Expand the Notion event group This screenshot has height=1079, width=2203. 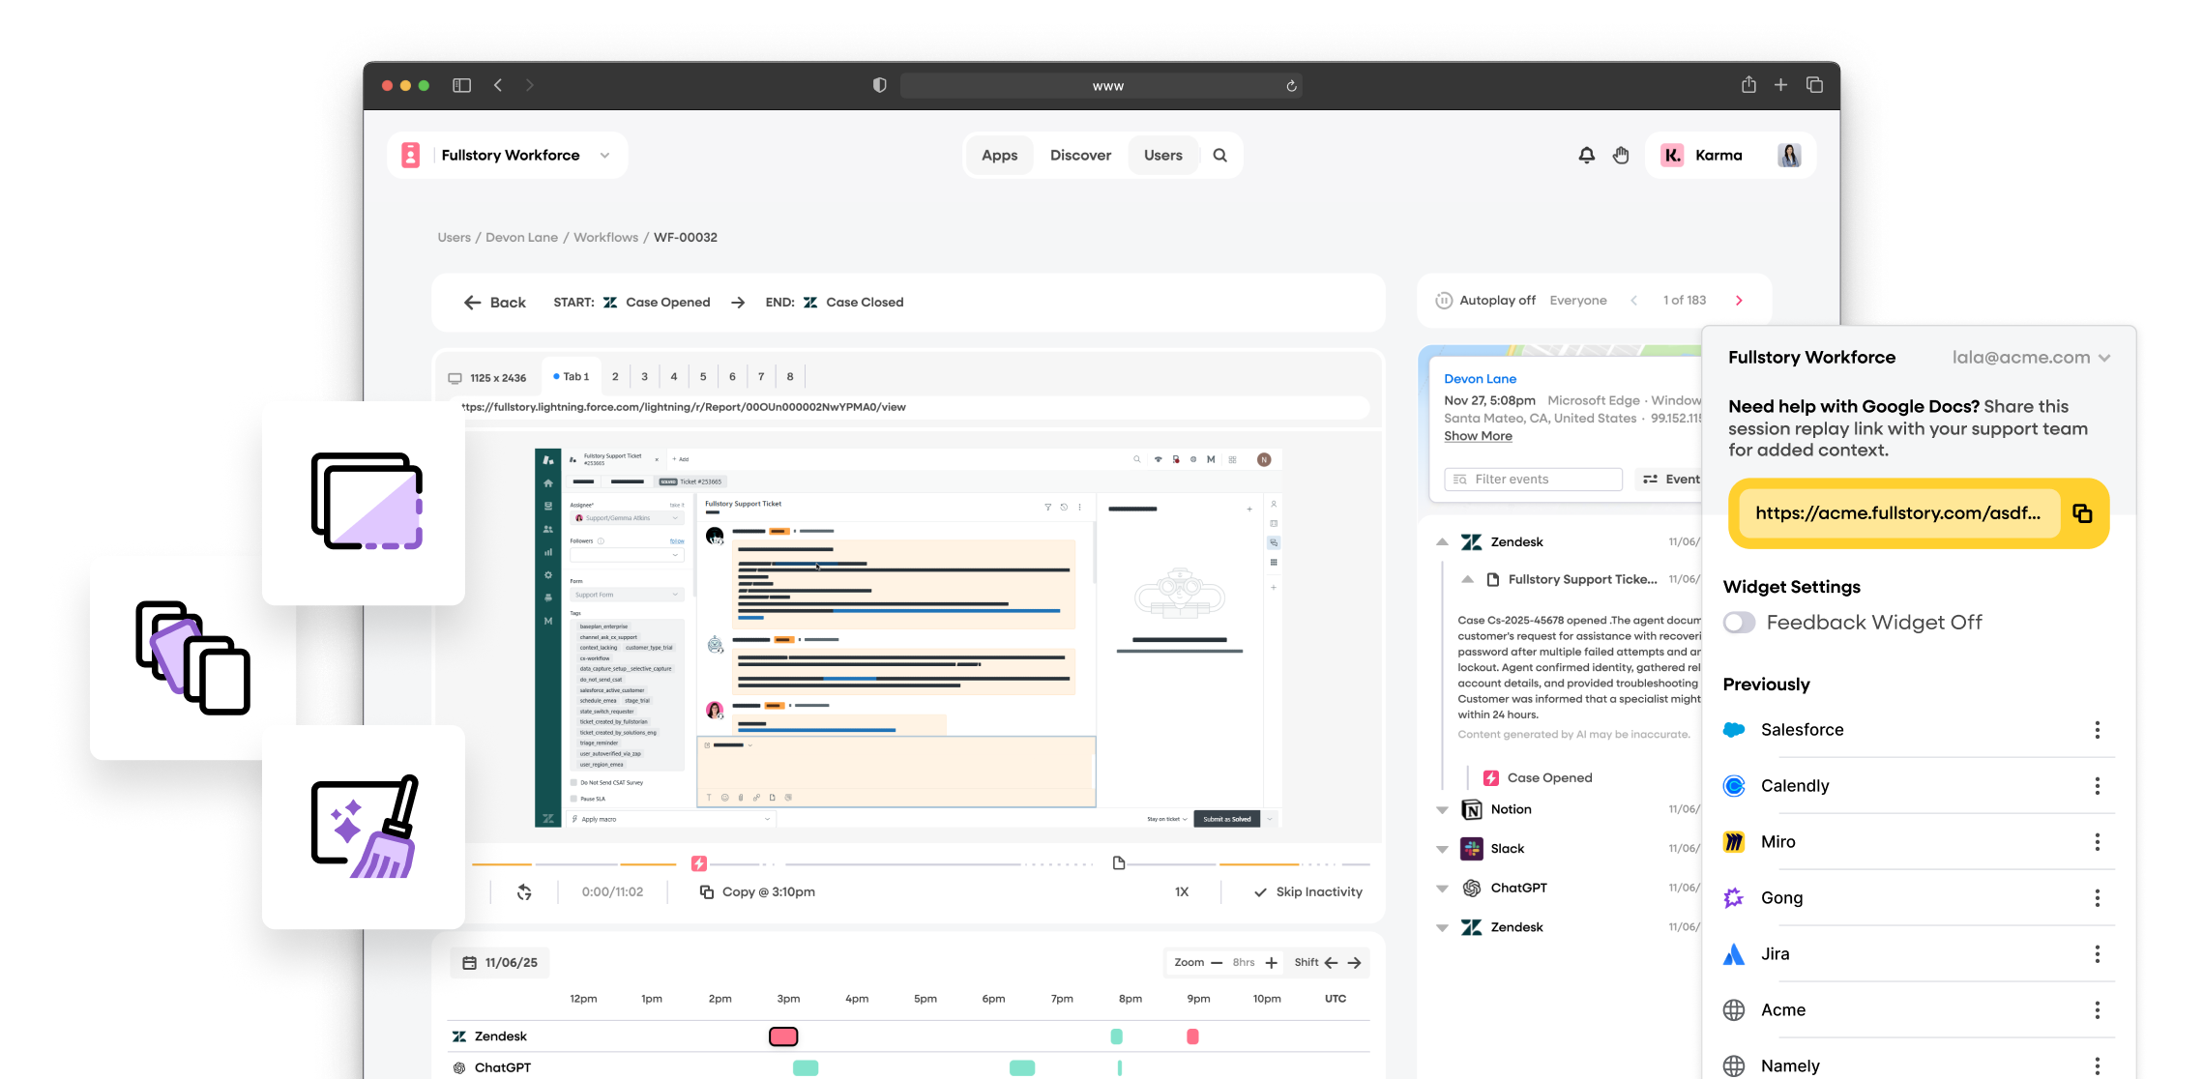point(1442,809)
